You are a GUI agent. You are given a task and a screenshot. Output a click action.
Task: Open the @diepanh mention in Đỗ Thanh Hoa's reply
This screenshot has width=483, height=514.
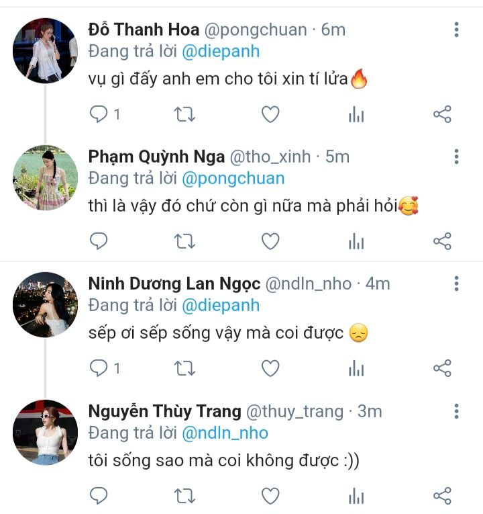(x=219, y=52)
